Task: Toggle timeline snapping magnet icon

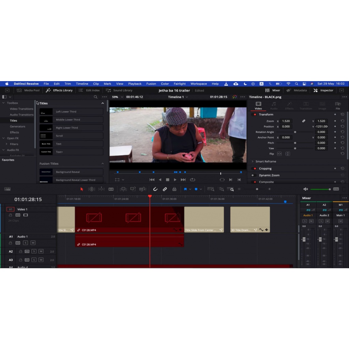Action: 155,189
